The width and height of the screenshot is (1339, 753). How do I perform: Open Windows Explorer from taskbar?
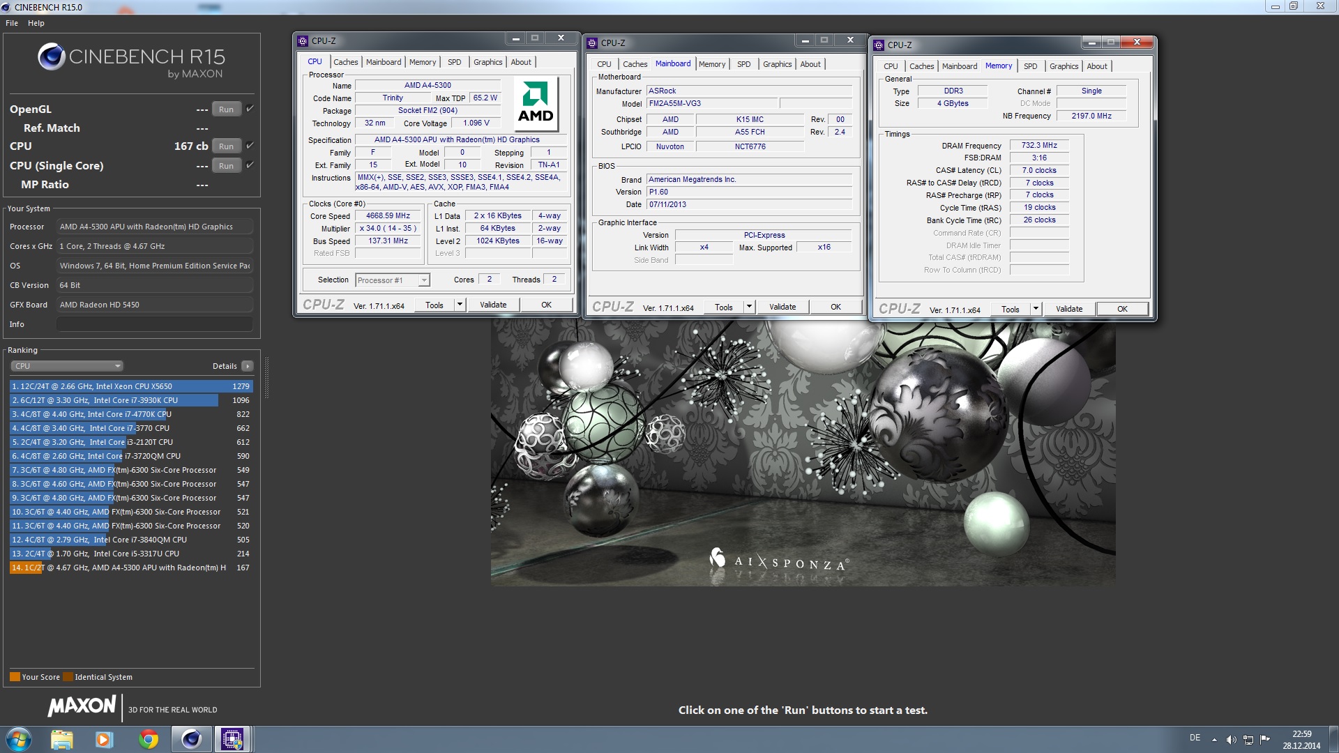coord(61,739)
